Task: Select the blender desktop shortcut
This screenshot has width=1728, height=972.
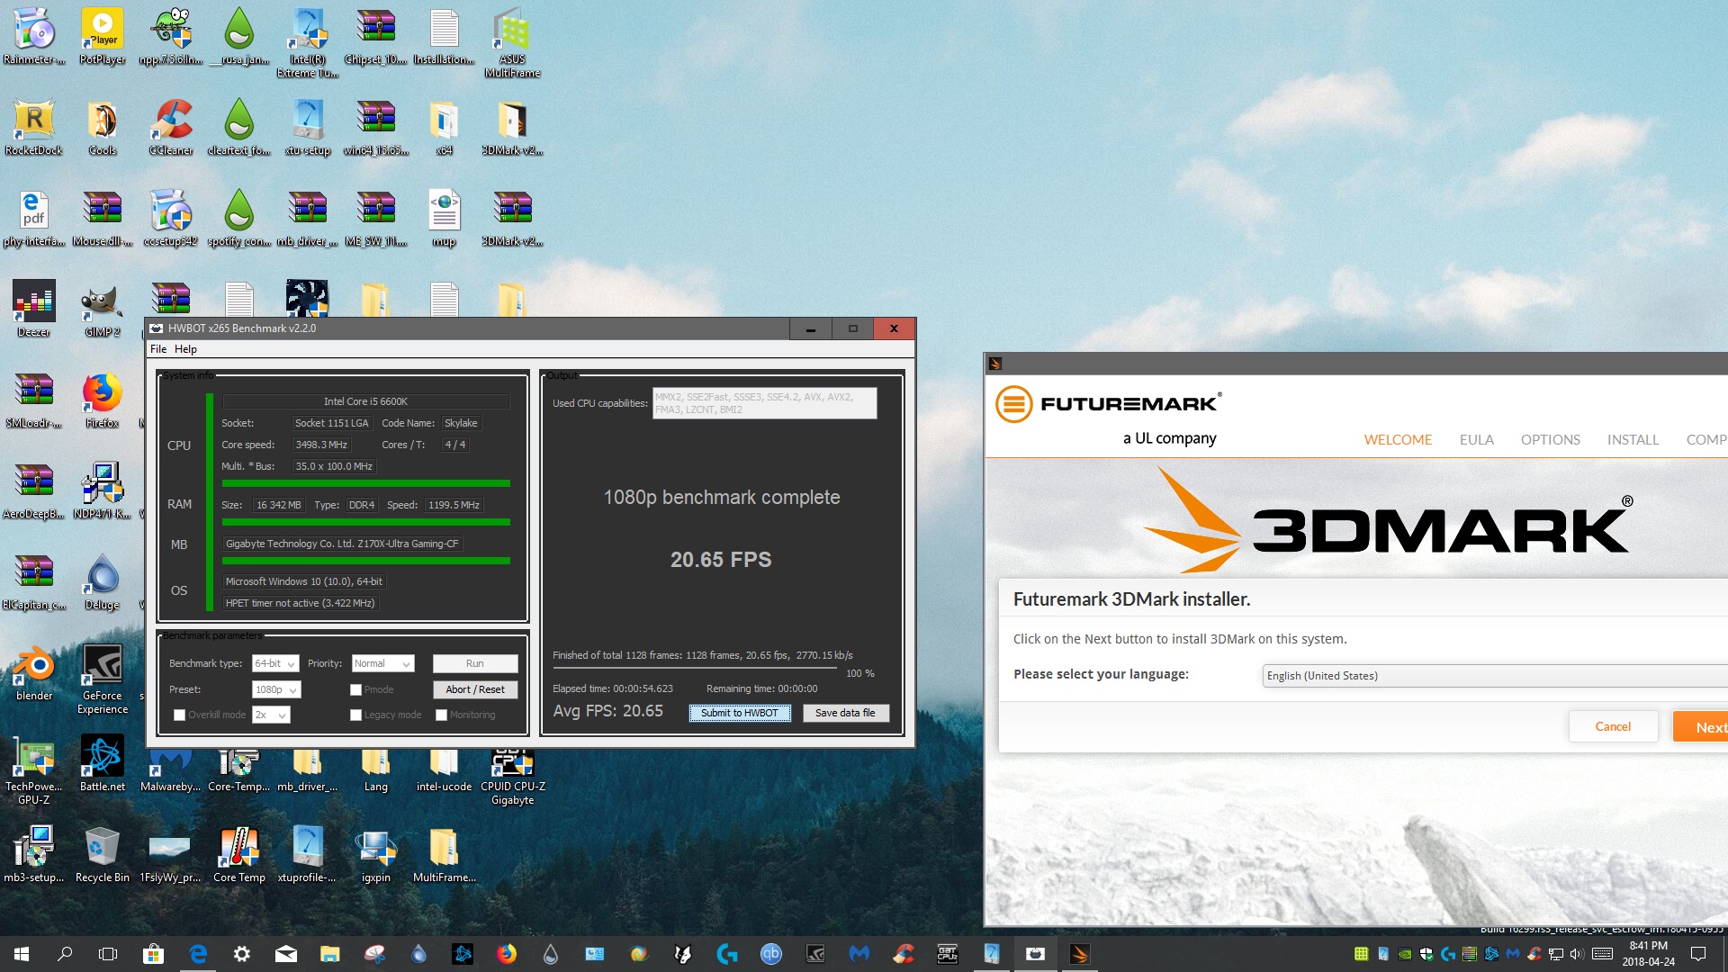Action: 34,673
